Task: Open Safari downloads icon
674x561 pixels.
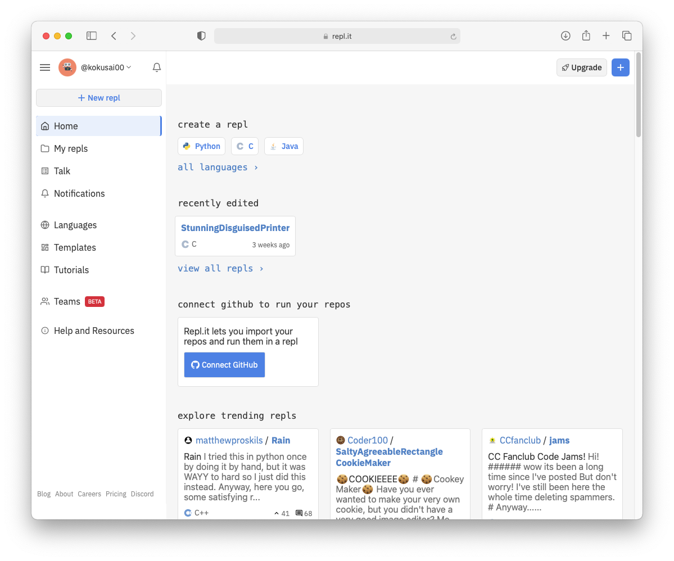Action: click(566, 35)
